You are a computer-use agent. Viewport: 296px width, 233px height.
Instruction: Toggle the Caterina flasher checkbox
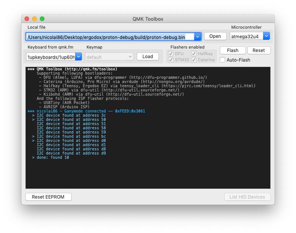click(194, 60)
